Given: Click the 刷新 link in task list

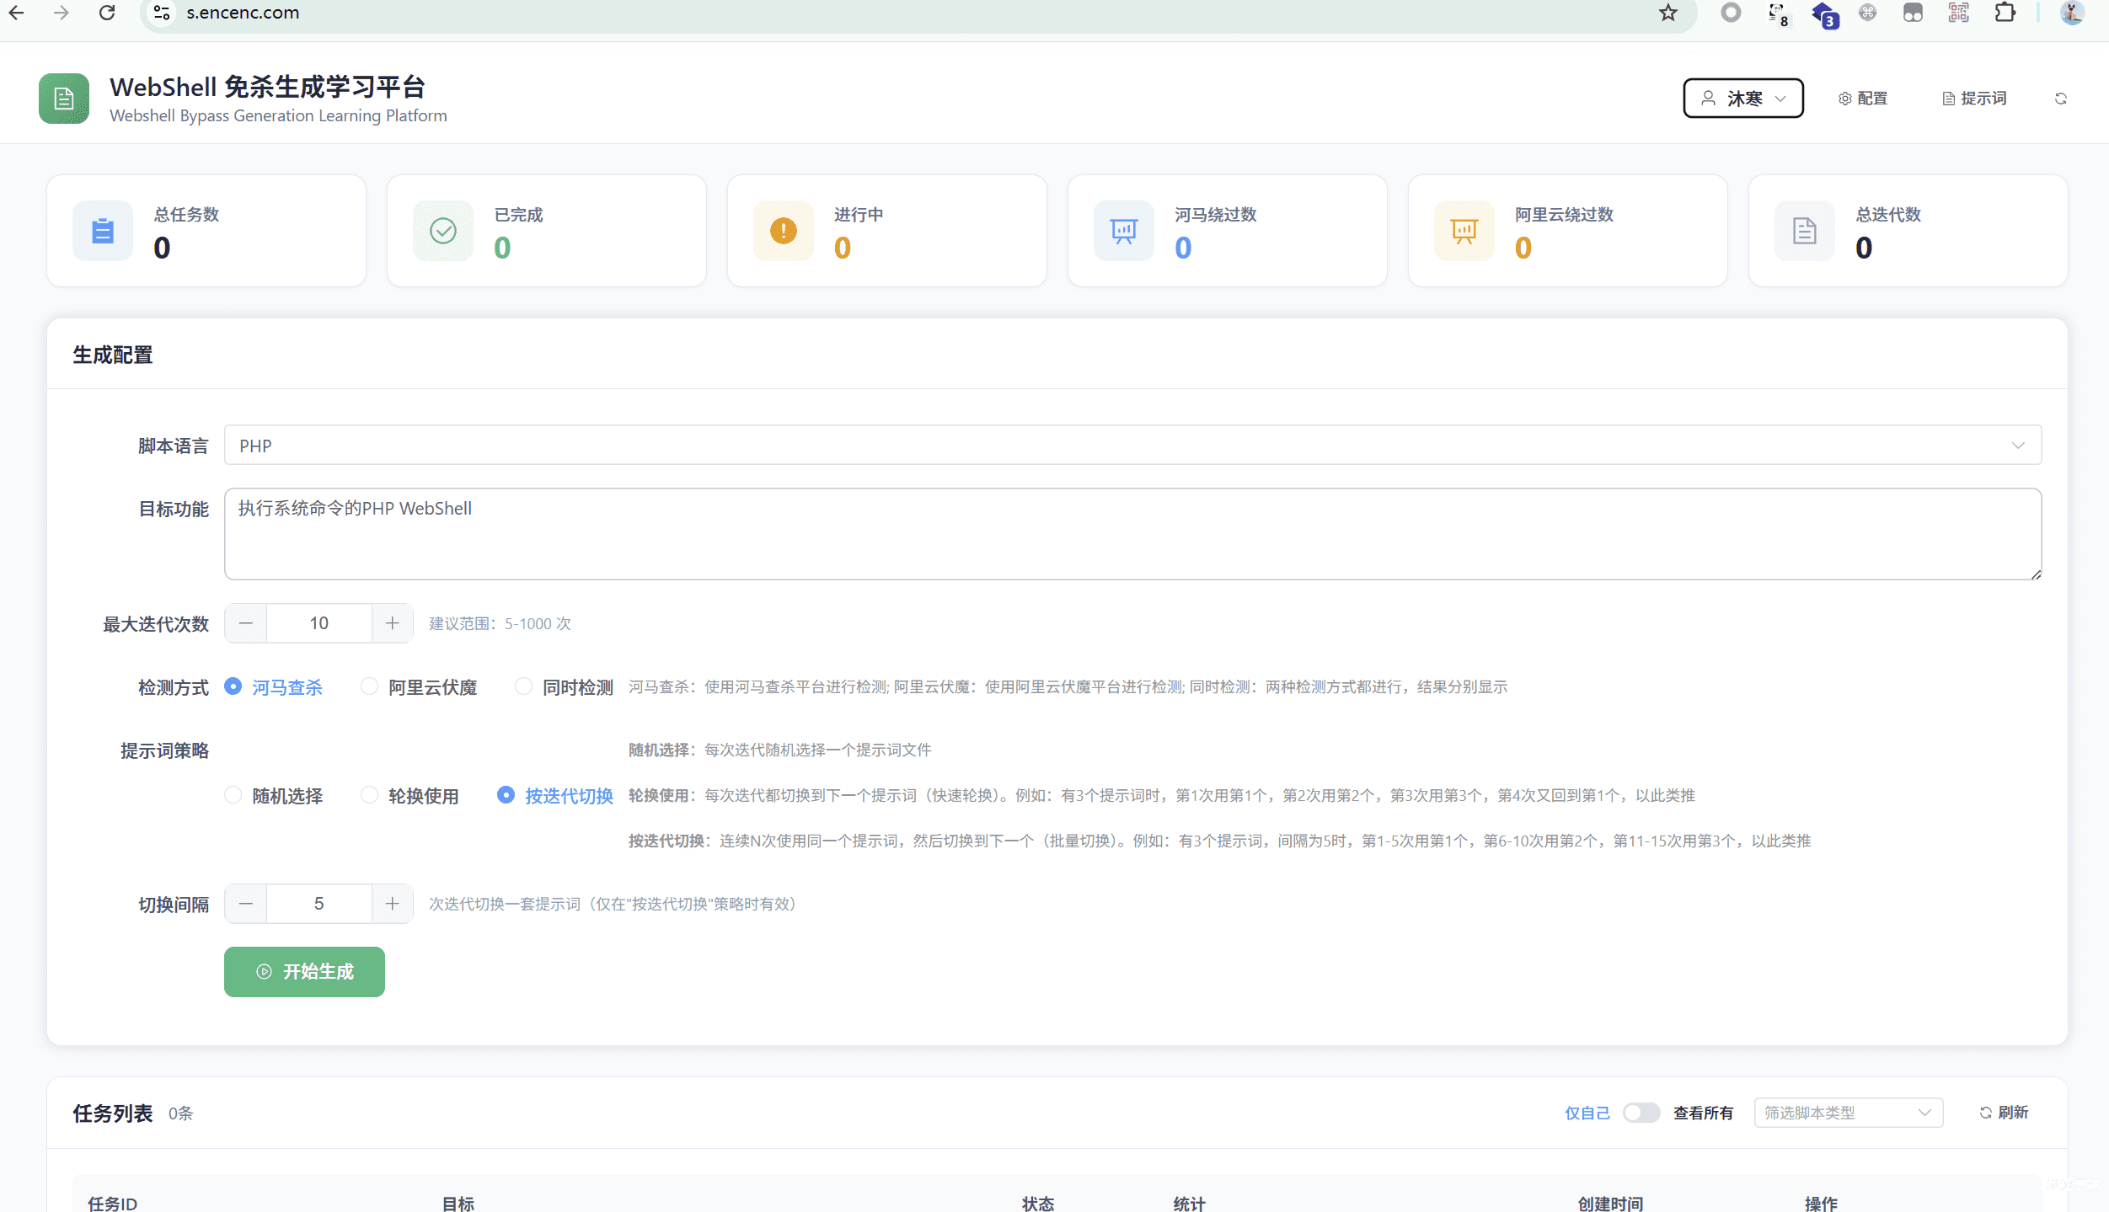Looking at the screenshot, I should point(2003,1113).
